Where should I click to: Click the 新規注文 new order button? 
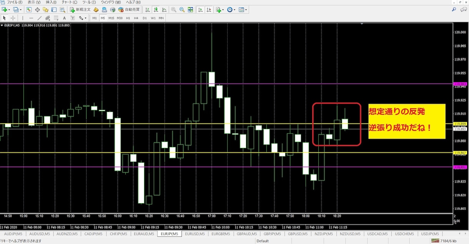[80, 10]
